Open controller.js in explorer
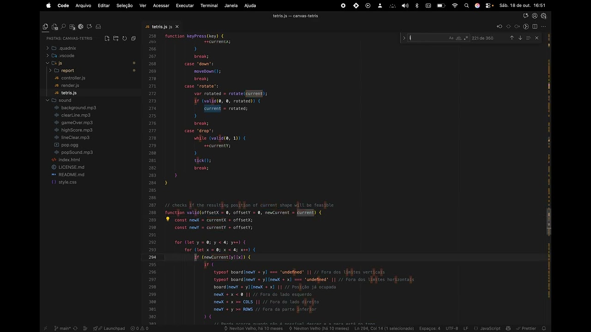Image resolution: width=591 pixels, height=332 pixels. click(73, 78)
